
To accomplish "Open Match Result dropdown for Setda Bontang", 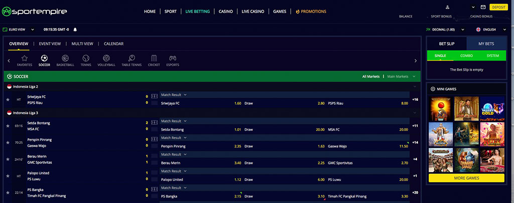I will (174, 121).
